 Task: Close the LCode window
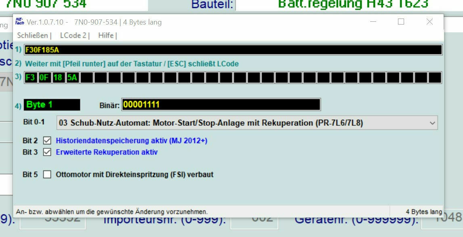pos(429,21)
